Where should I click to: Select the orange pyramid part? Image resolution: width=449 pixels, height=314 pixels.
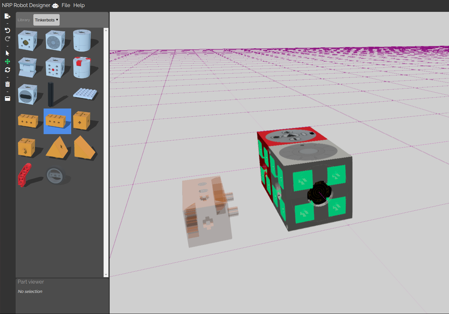tap(57, 148)
